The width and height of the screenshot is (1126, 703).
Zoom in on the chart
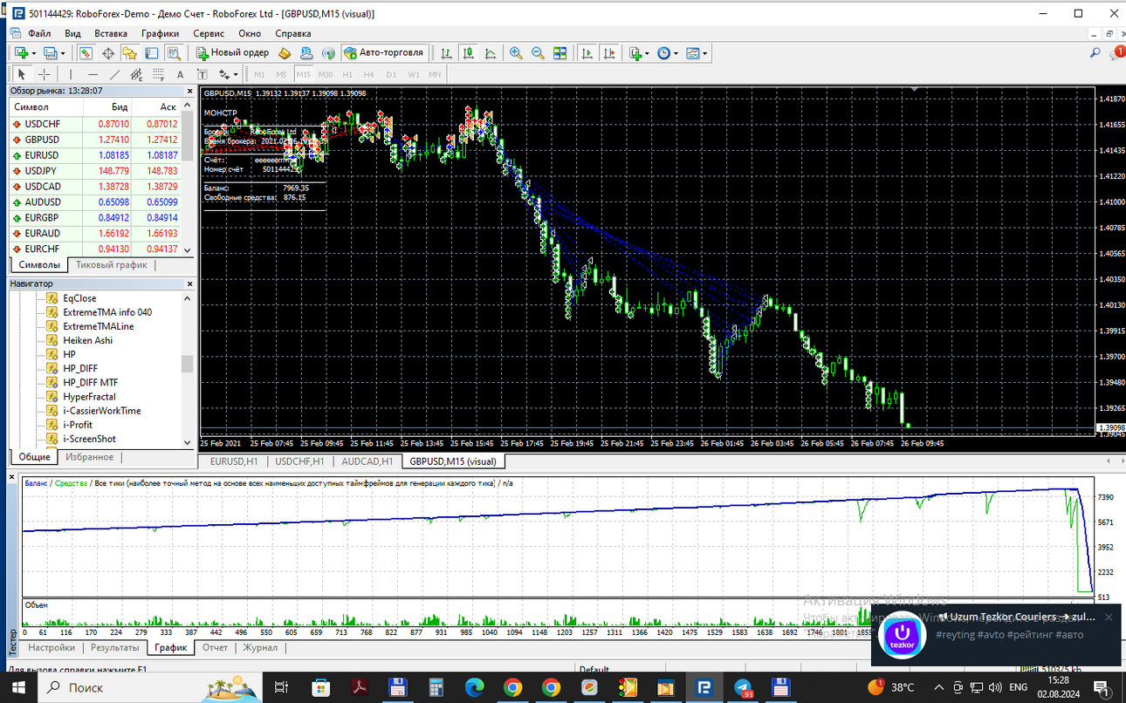pyautogui.click(x=516, y=53)
